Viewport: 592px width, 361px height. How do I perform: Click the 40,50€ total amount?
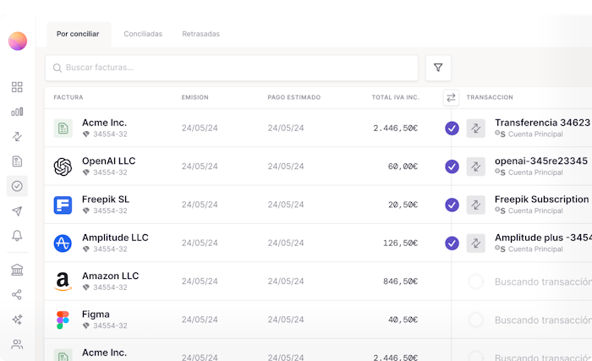[403, 320]
